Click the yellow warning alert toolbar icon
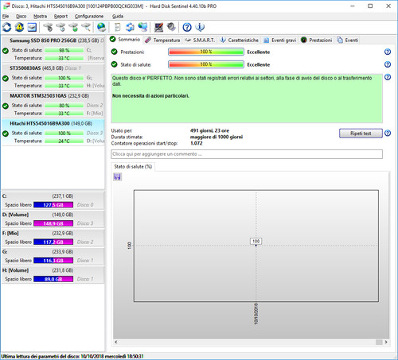Screen dimensions: 398x360 pyautogui.click(x=19, y=27)
